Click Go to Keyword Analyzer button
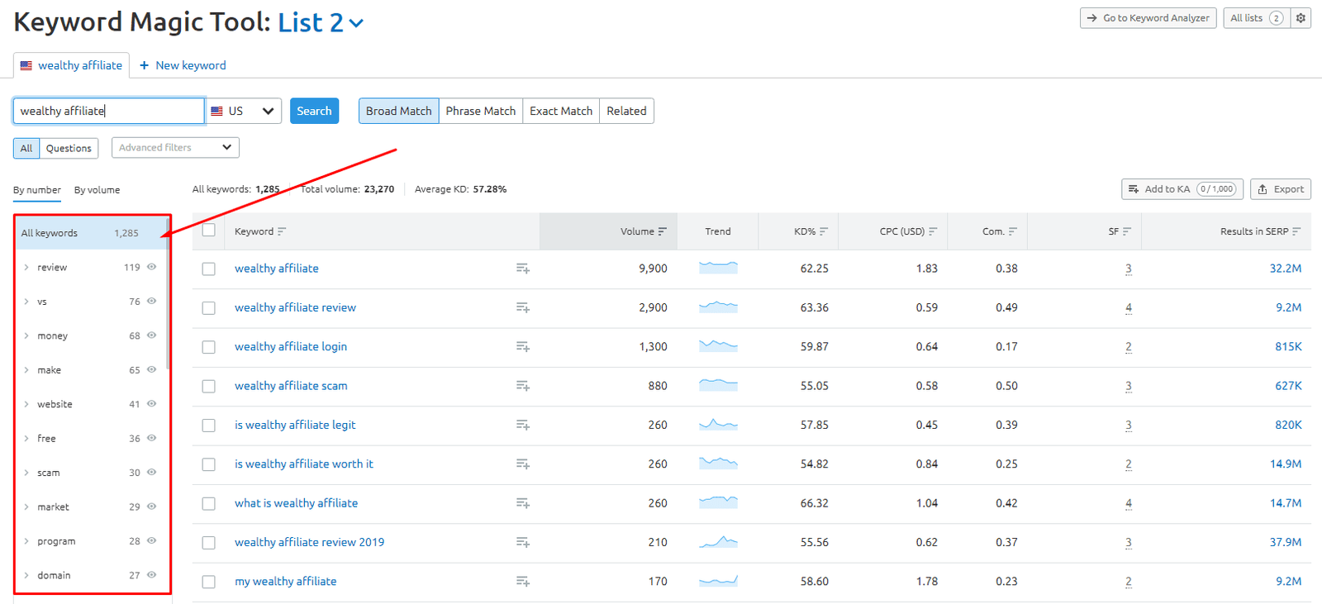Screen dimensions: 1322x604 (x=1148, y=18)
